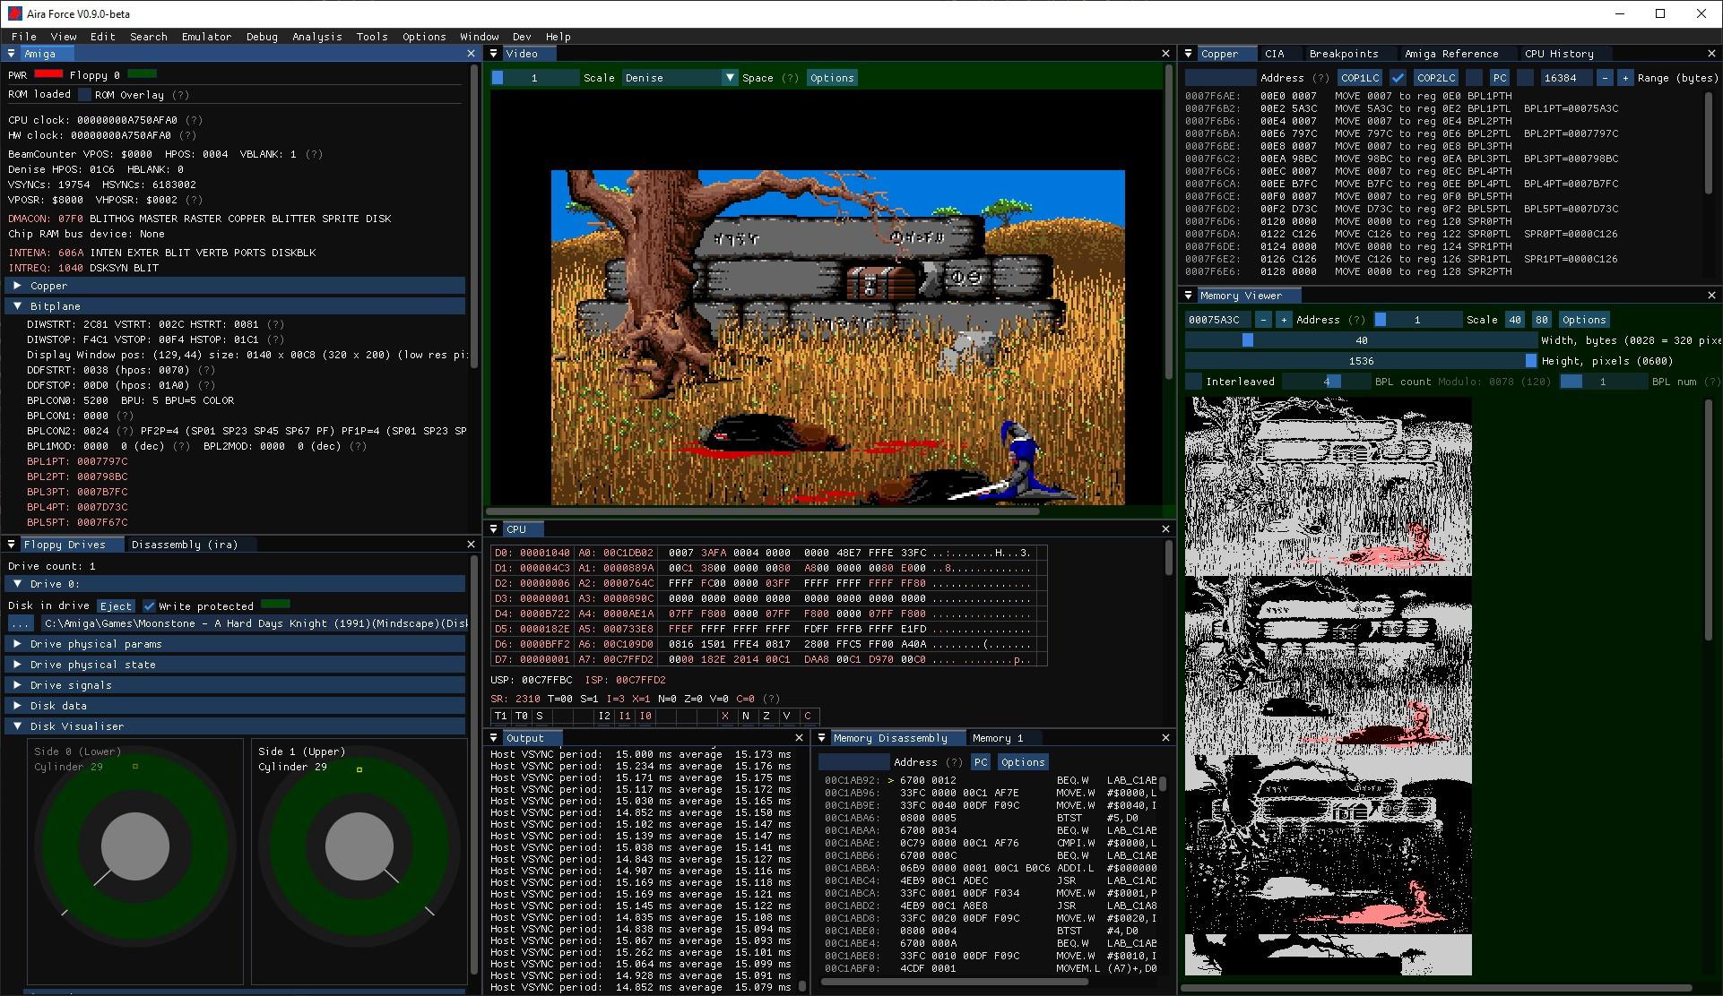
Task: Open the Amiga panel dock menu arrow
Action: pyautogui.click(x=11, y=54)
